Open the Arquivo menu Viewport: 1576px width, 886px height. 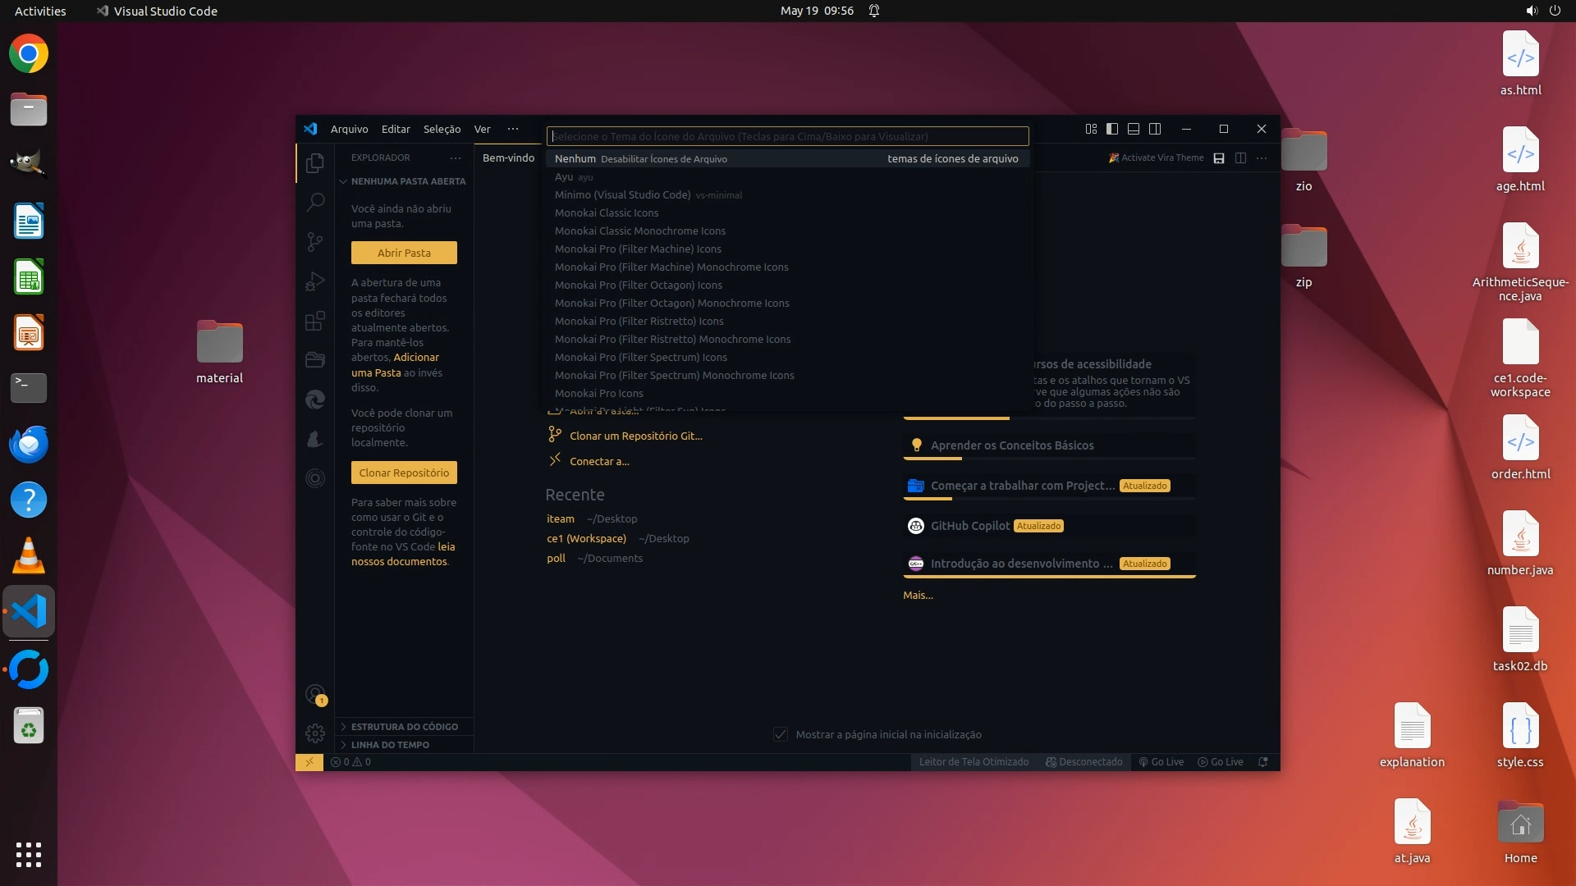349,129
